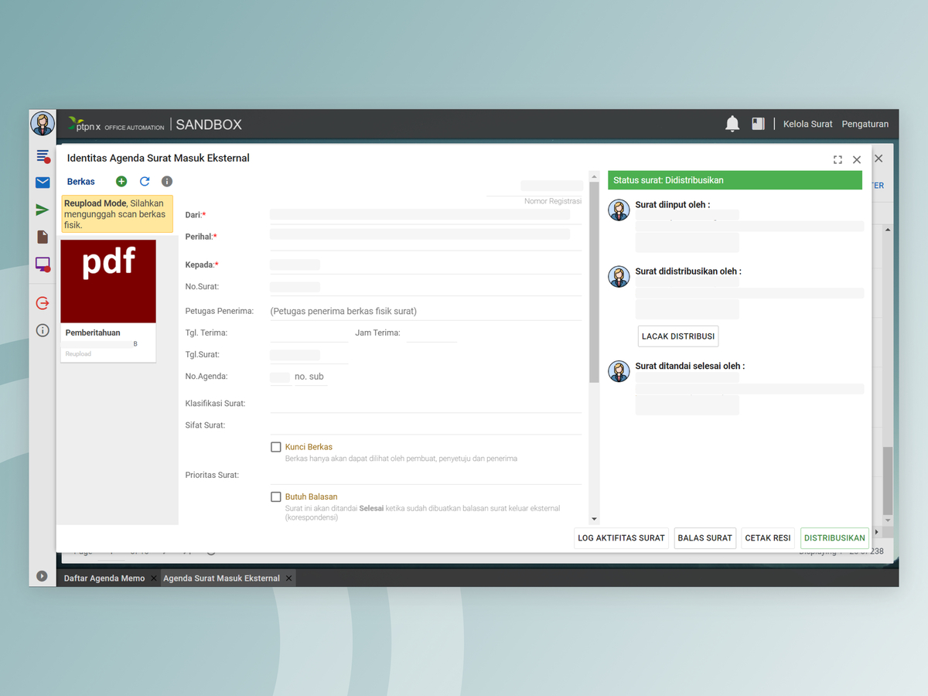Click the Dari input field

[425, 215]
